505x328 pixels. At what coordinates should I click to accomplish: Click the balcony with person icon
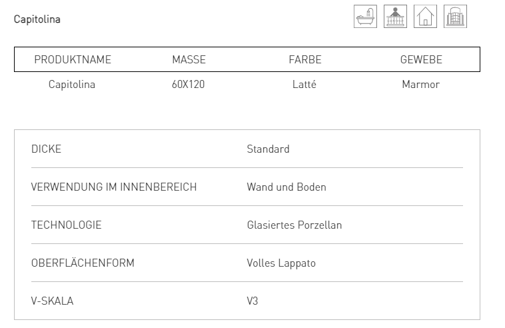pyautogui.click(x=396, y=17)
